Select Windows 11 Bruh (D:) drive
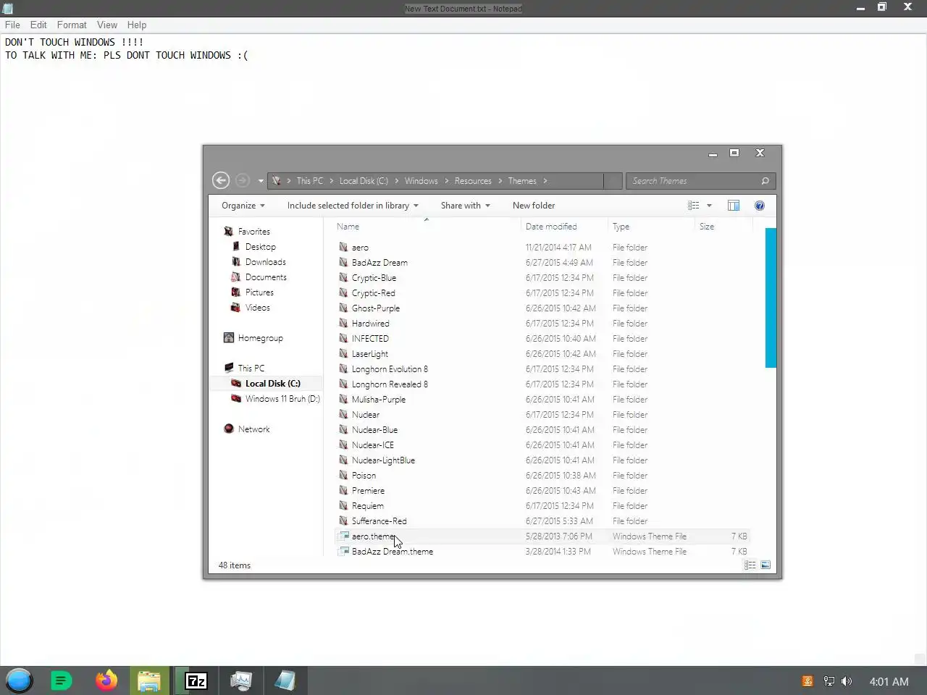This screenshot has width=927, height=695. 282,399
